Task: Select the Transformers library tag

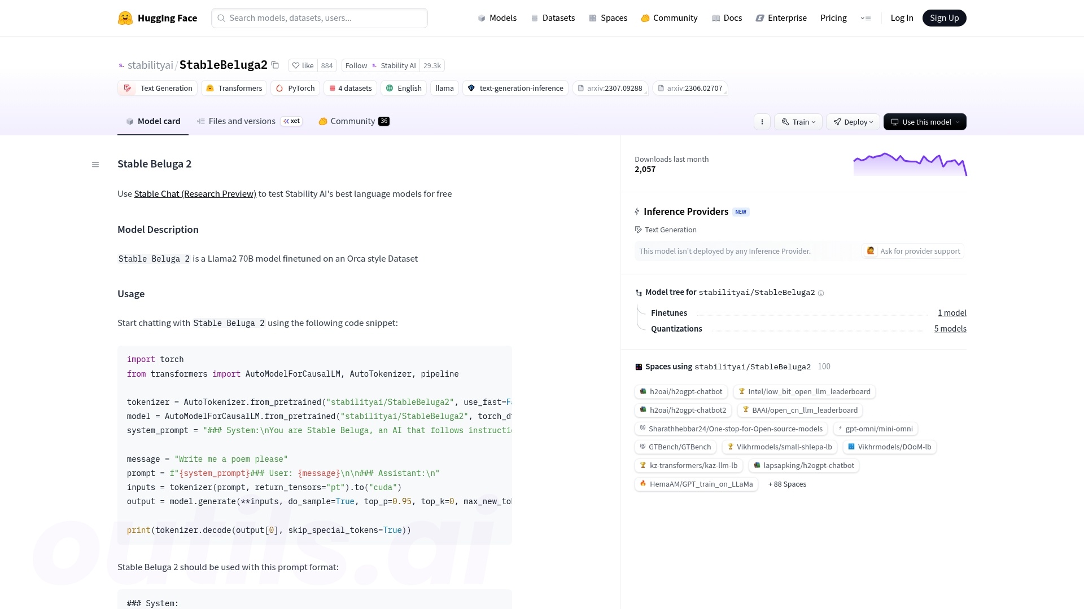Action: tap(234, 88)
